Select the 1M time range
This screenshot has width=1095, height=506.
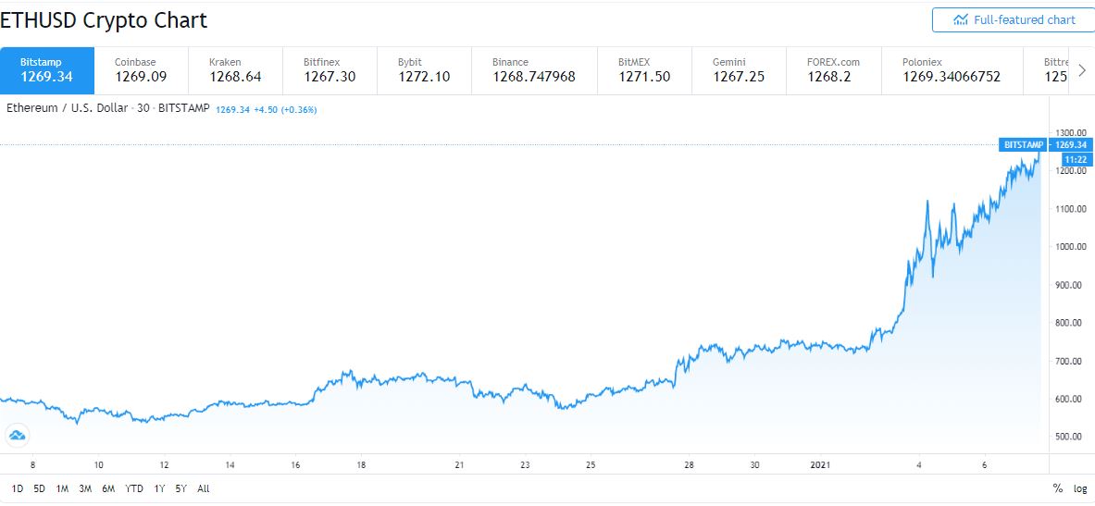[x=62, y=488]
